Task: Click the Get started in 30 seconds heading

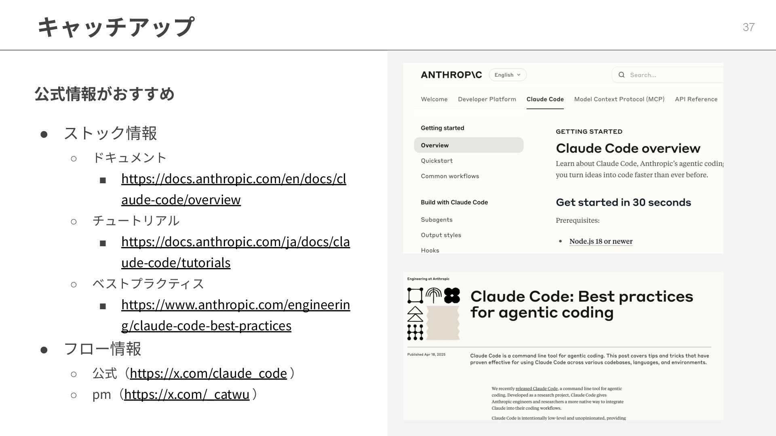Action: click(624, 202)
